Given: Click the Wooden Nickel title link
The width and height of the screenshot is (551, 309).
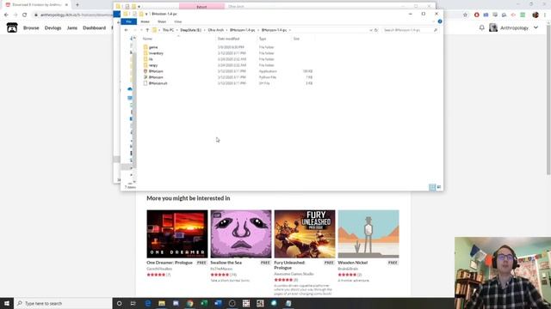Looking at the screenshot, I should pos(352,263).
